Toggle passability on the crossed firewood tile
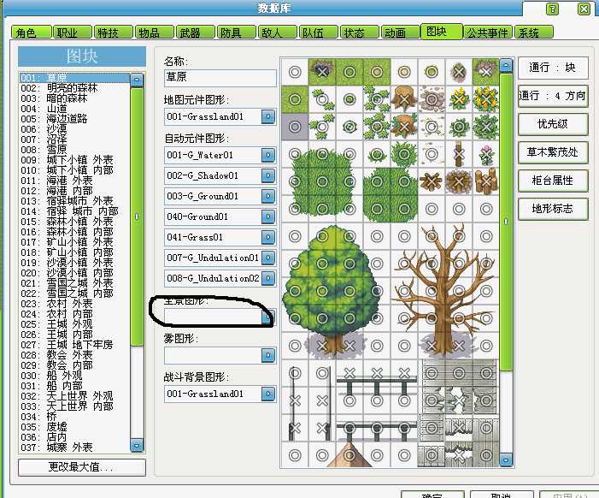Image resolution: width=599 pixels, height=498 pixels. point(432,181)
